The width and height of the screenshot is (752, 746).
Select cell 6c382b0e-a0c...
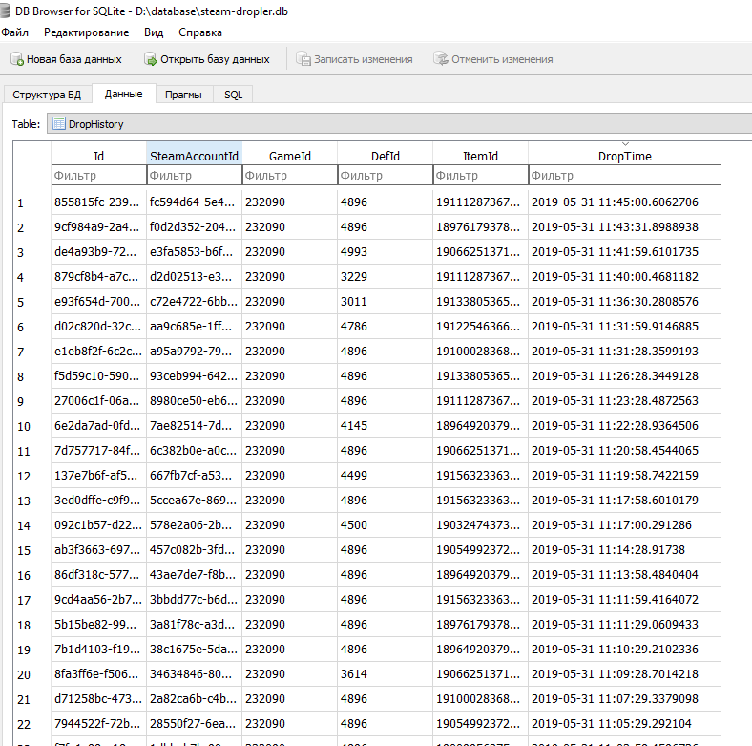[x=194, y=451]
